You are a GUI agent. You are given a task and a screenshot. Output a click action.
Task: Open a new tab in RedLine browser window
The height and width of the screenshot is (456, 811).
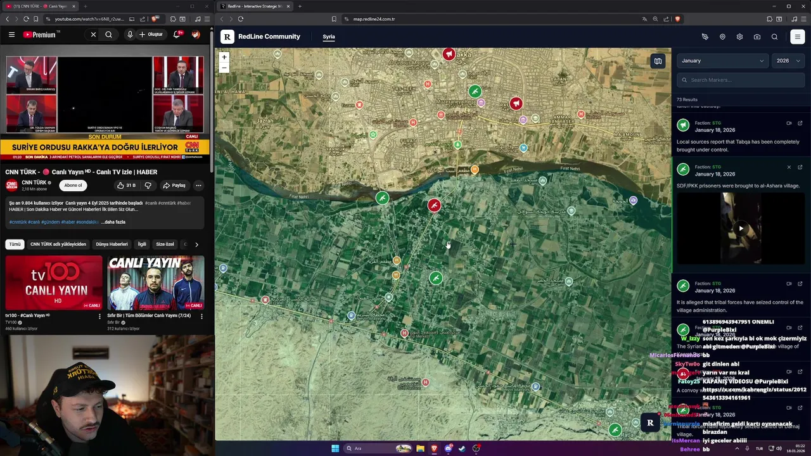pos(300,6)
